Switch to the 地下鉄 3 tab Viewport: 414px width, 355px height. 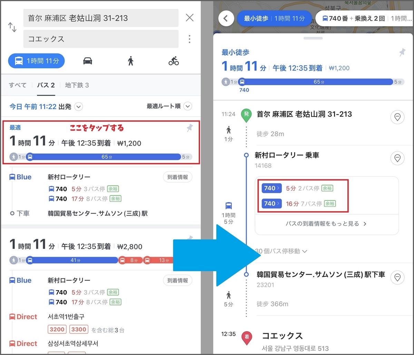click(77, 85)
